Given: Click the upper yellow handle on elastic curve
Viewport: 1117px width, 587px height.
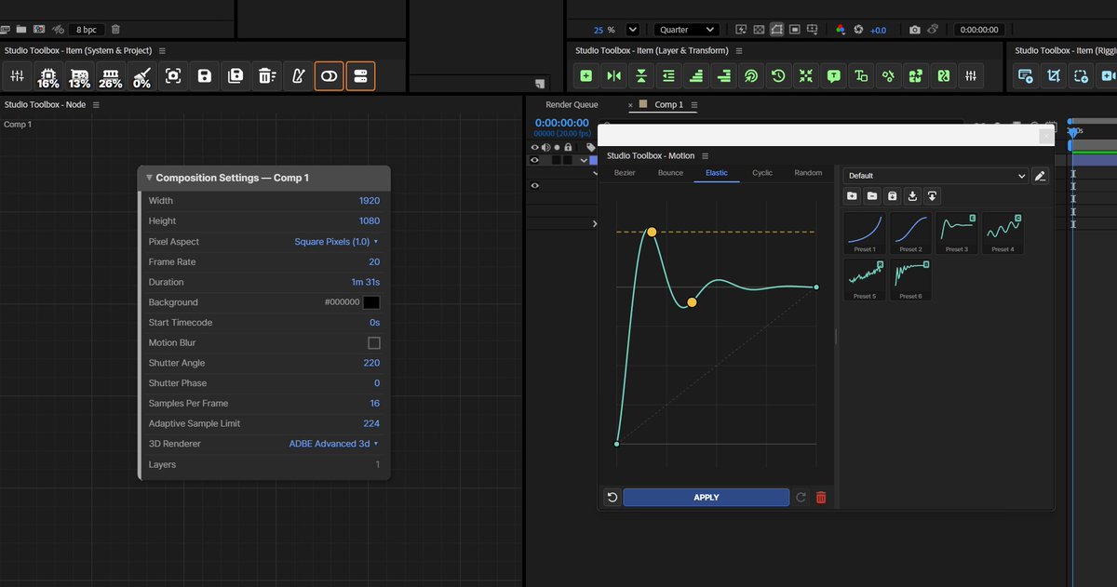Looking at the screenshot, I should click(x=652, y=232).
